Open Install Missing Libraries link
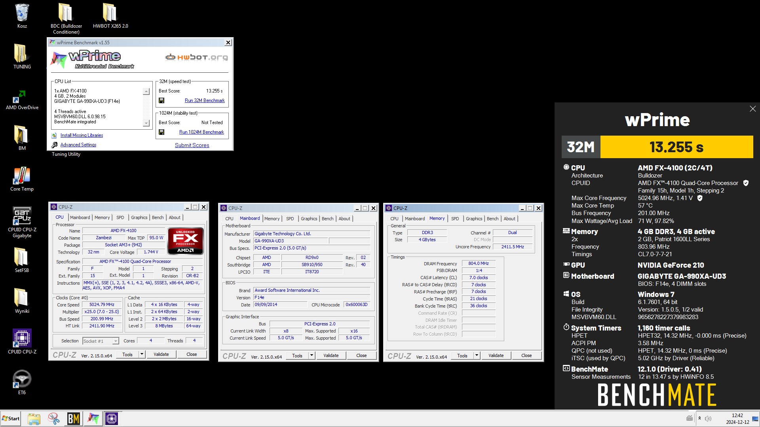 point(82,135)
